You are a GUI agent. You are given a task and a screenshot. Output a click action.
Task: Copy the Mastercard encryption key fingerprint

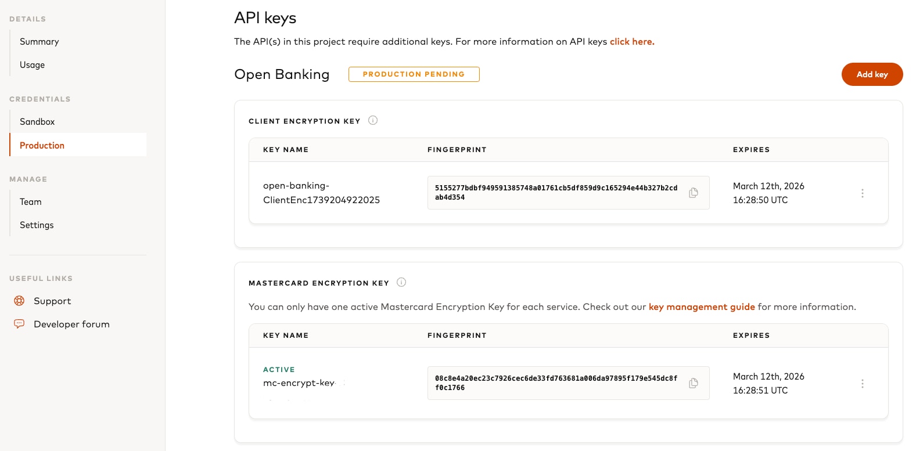pos(693,383)
